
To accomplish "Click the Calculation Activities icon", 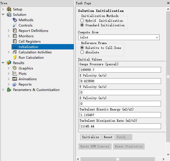I will pyautogui.click(x=15, y=52).
